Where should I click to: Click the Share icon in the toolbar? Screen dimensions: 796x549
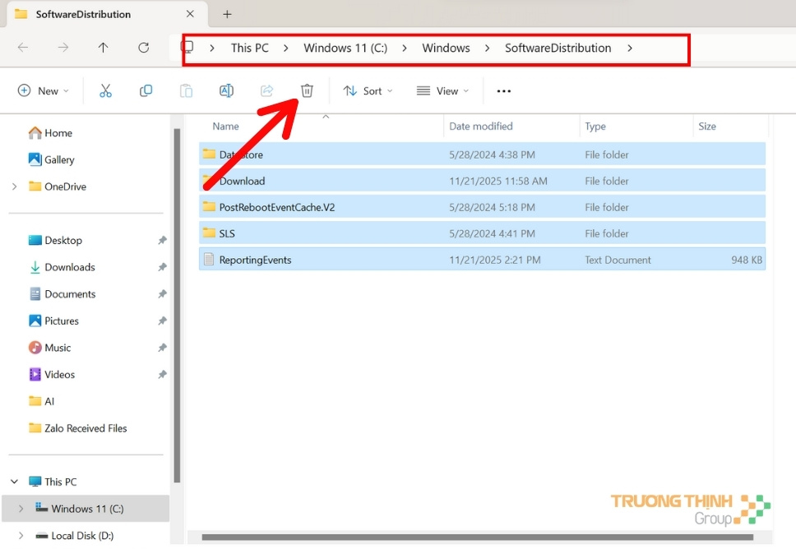point(266,90)
